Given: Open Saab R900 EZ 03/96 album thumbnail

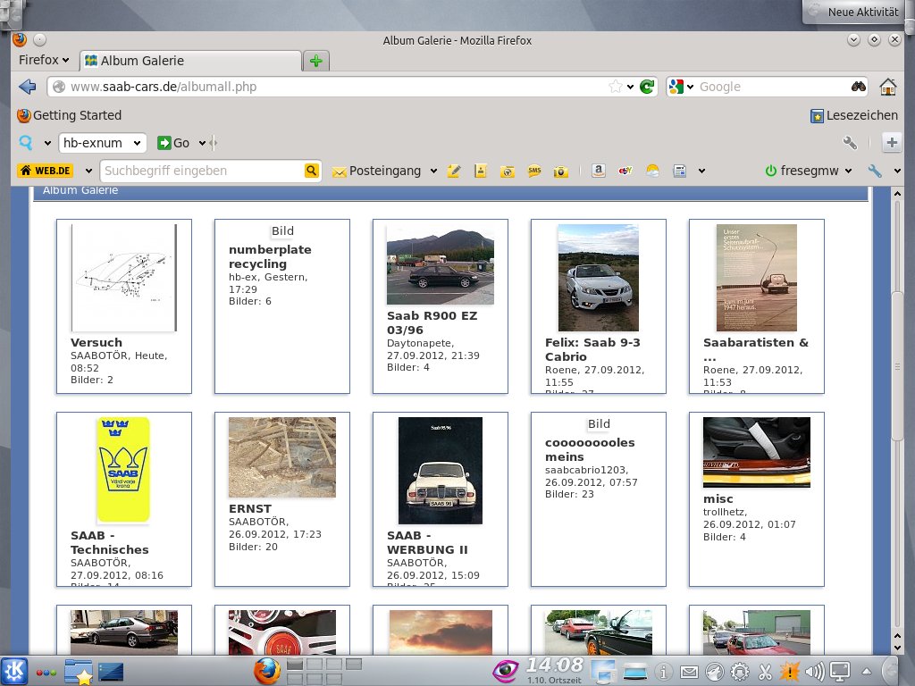Looking at the screenshot, I should 440,264.
